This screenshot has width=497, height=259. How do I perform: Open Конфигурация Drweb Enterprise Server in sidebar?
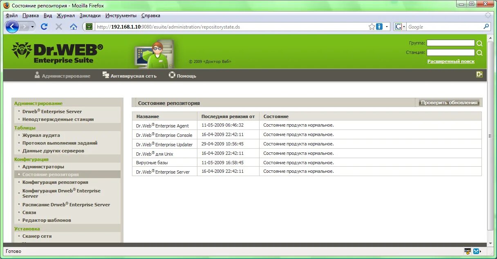[x=61, y=193]
